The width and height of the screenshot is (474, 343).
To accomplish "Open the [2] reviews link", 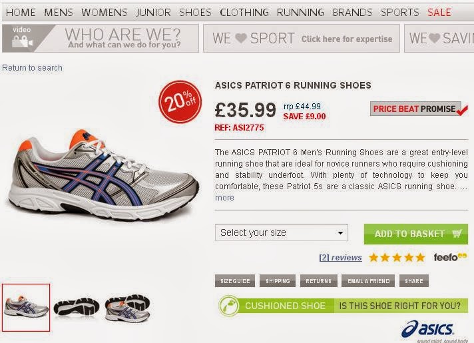I will pos(340,258).
